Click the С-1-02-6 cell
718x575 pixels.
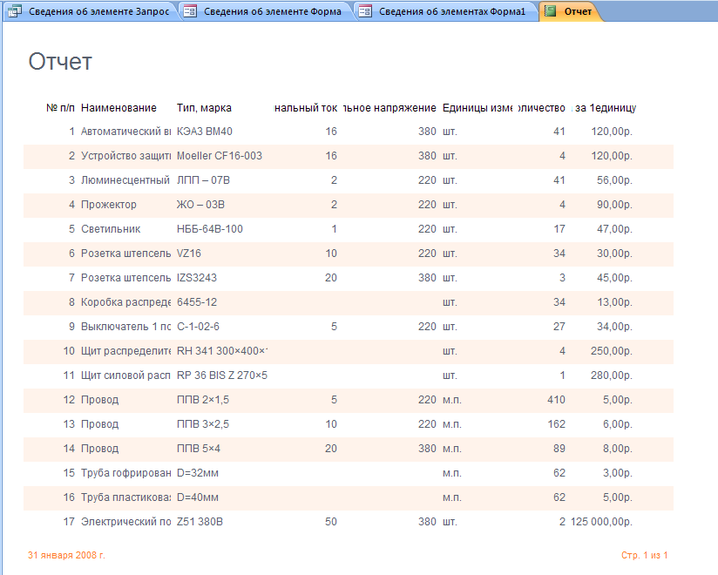click(199, 327)
